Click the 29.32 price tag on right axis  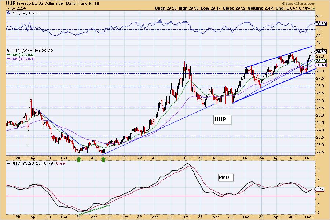click(321, 52)
